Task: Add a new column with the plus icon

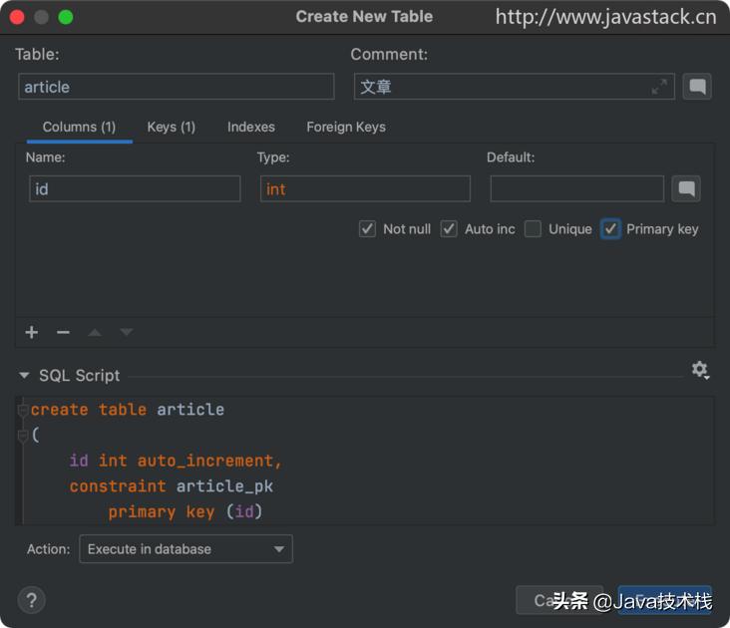Action: pos(32,332)
